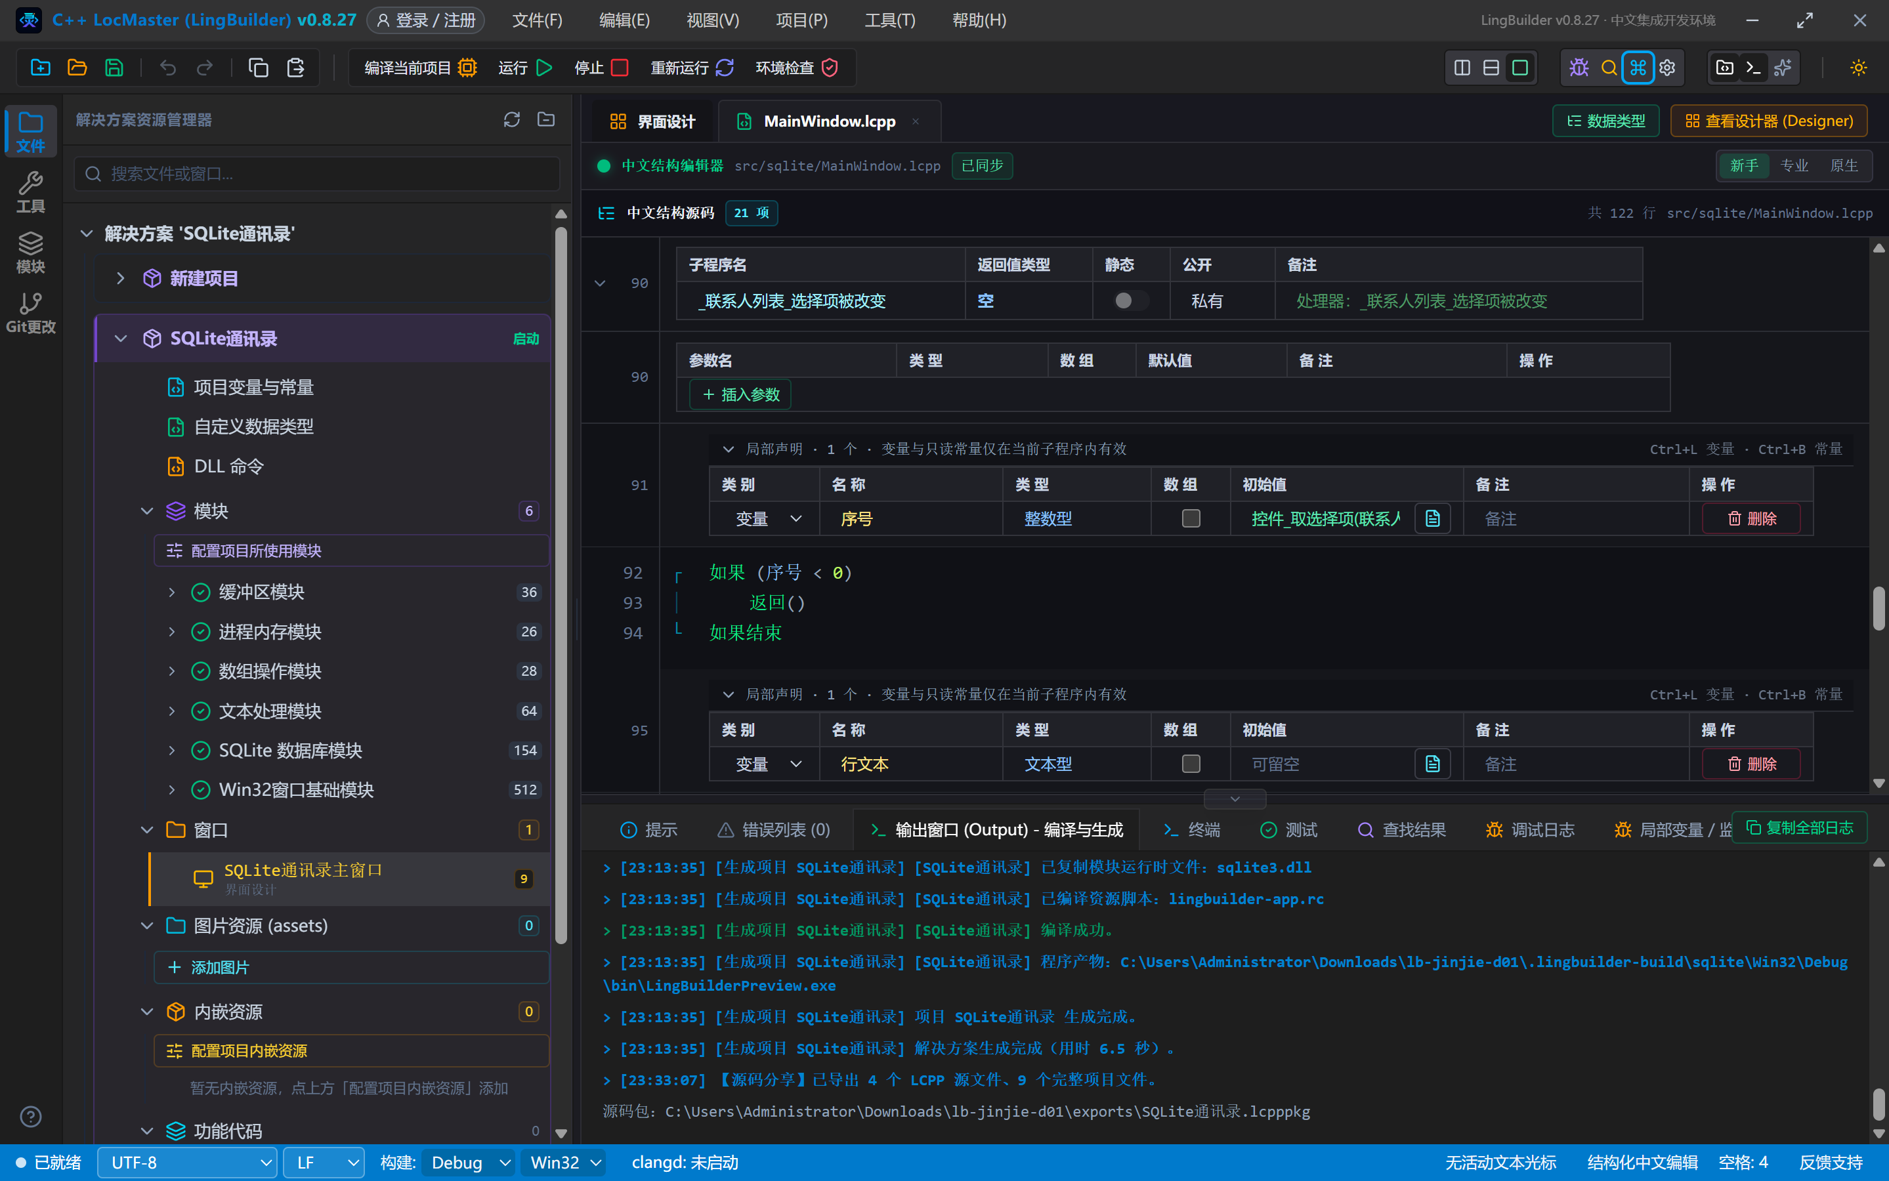Image resolution: width=1889 pixels, height=1181 pixels.
Task: Delete the 行文本 variable row
Action: (1751, 764)
